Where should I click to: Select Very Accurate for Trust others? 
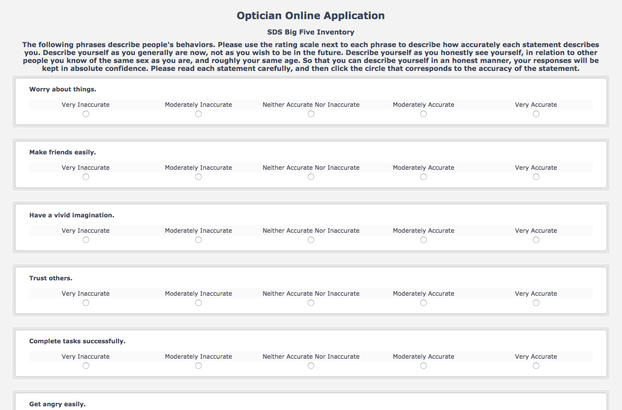pyautogui.click(x=536, y=303)
